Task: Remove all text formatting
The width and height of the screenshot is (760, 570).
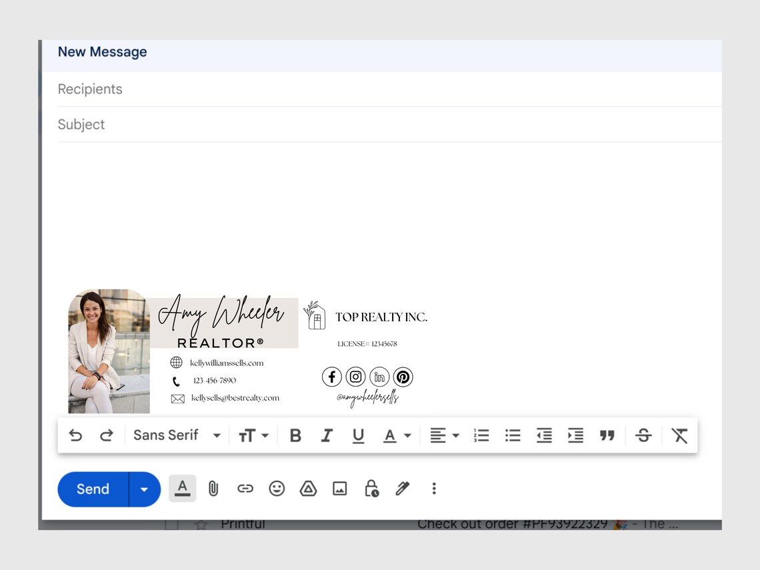Action: pos(679,435)
